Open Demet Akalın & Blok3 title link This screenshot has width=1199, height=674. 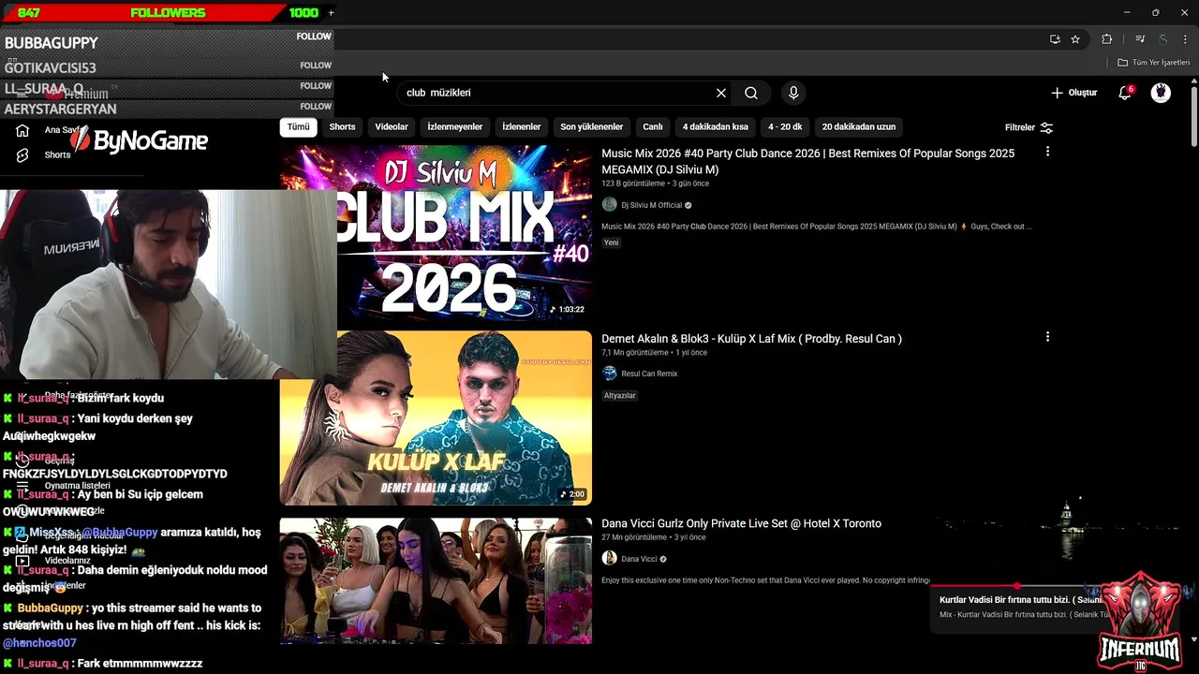tap(751, 339)
